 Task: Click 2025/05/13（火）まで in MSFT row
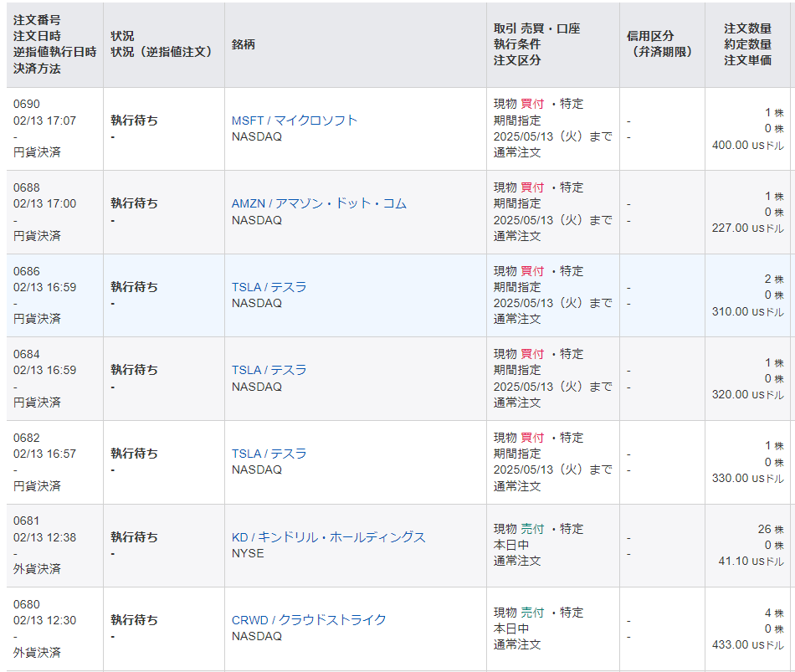tap(553, 137)
